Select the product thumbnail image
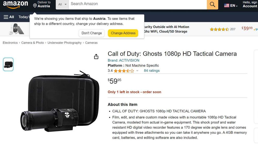 8,64
